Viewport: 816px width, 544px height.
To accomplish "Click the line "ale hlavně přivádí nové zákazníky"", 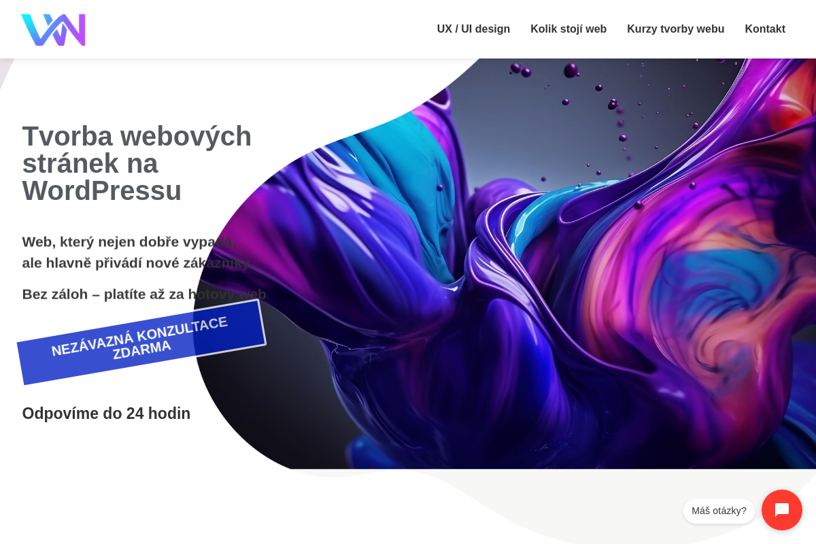I will point(136,263).
